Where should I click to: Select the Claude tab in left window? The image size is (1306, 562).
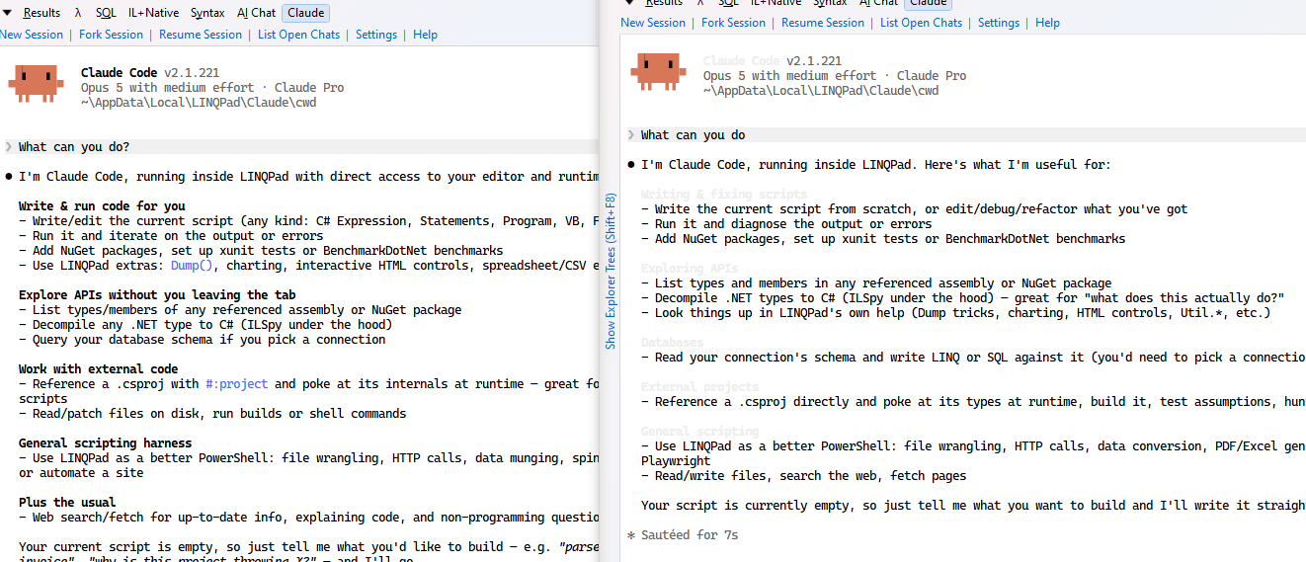click(306, 13)
